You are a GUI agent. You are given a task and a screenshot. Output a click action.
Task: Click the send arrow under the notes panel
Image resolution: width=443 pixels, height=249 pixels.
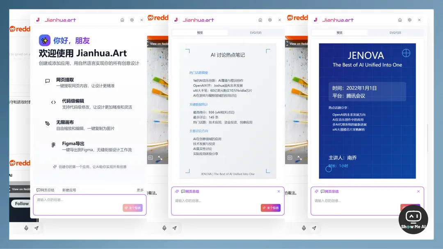click(x=175, y=228)
